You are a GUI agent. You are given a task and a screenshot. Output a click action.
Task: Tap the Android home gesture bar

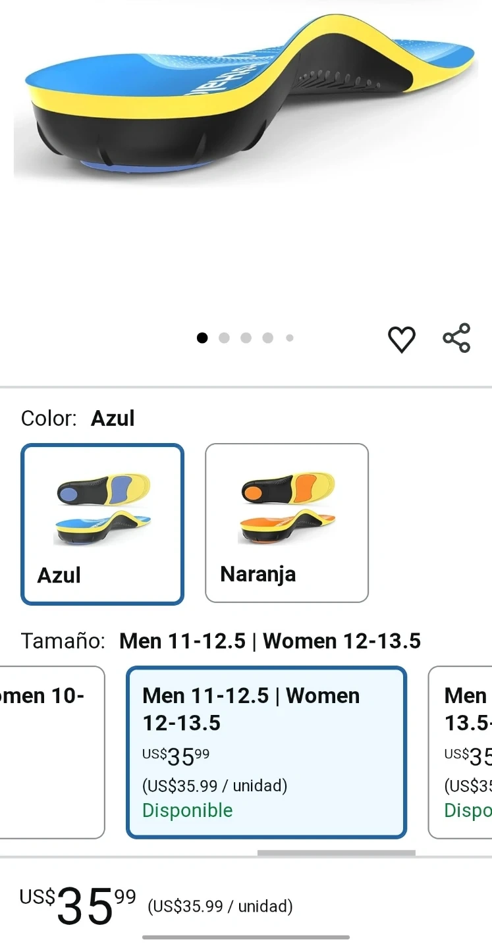coord(246,937)
